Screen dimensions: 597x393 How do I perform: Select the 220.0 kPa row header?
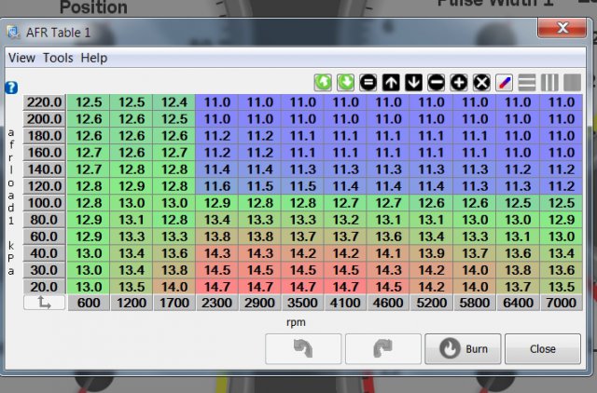[x=44, y=102]
